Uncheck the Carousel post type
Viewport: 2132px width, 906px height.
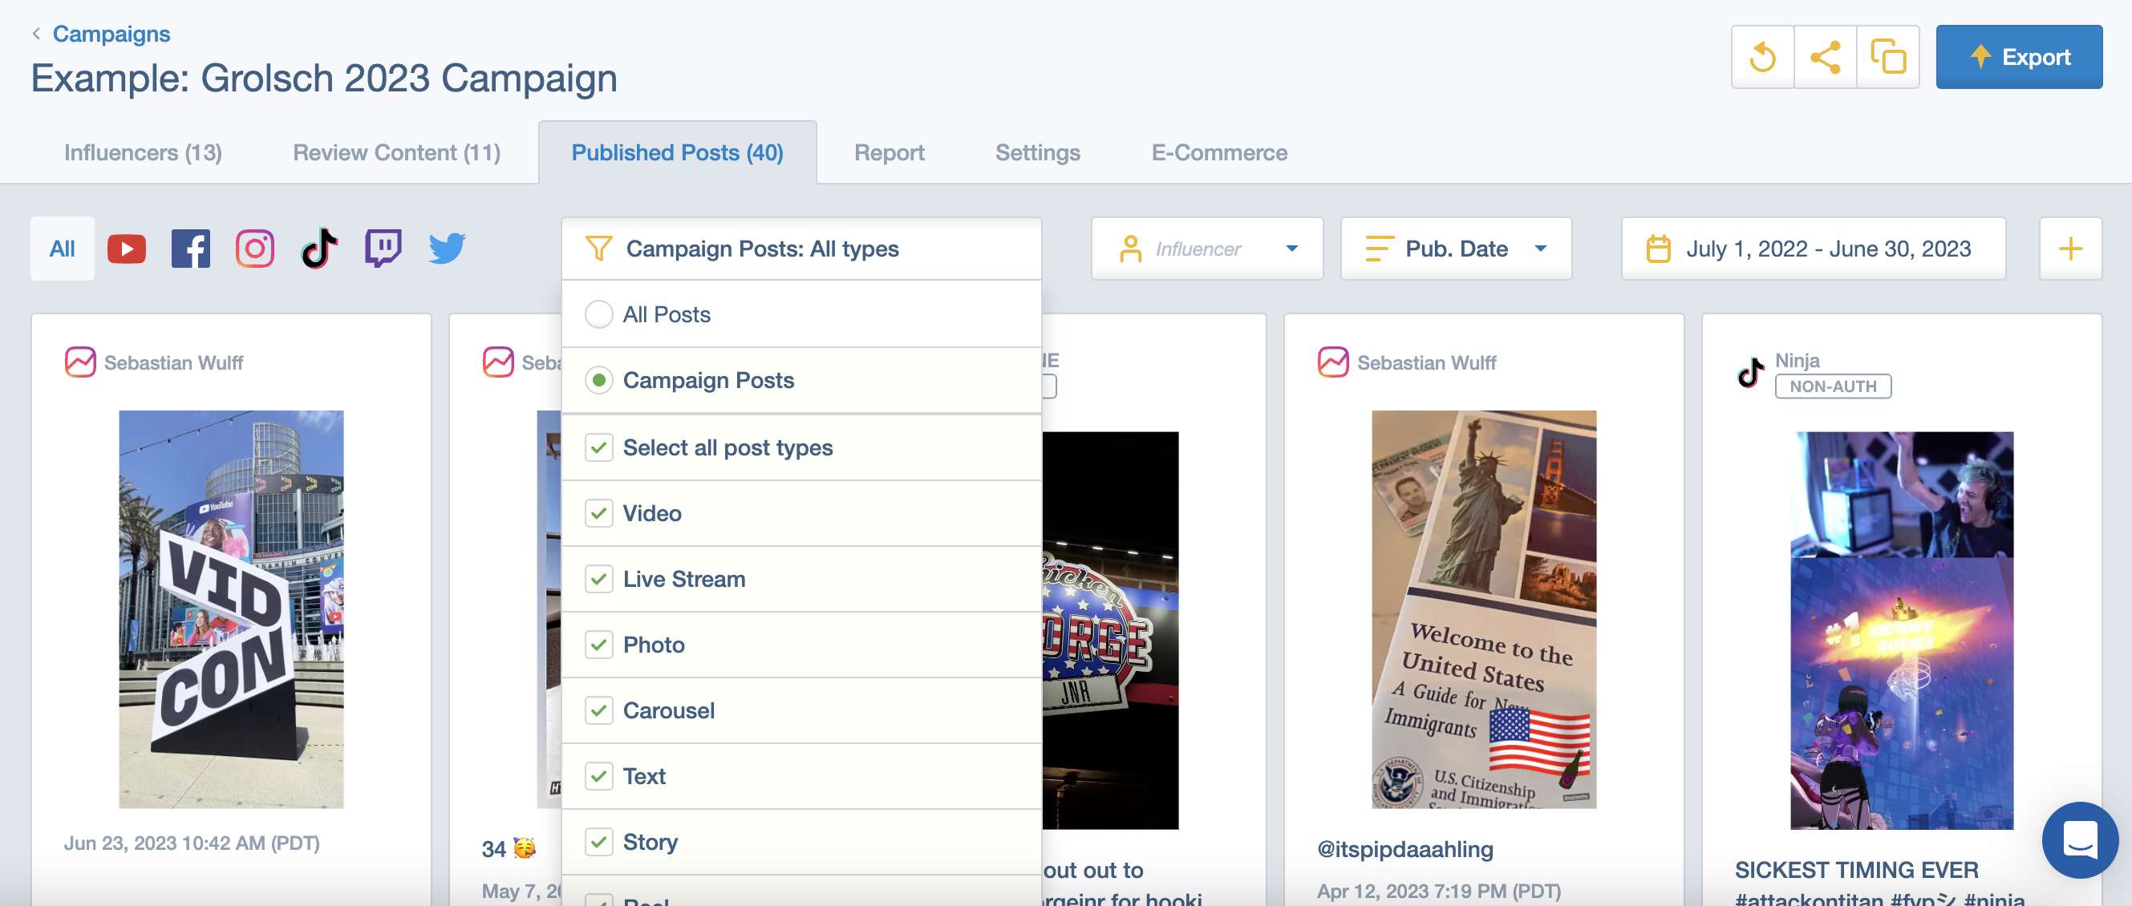pyautogui.click(x=598, y=710)
